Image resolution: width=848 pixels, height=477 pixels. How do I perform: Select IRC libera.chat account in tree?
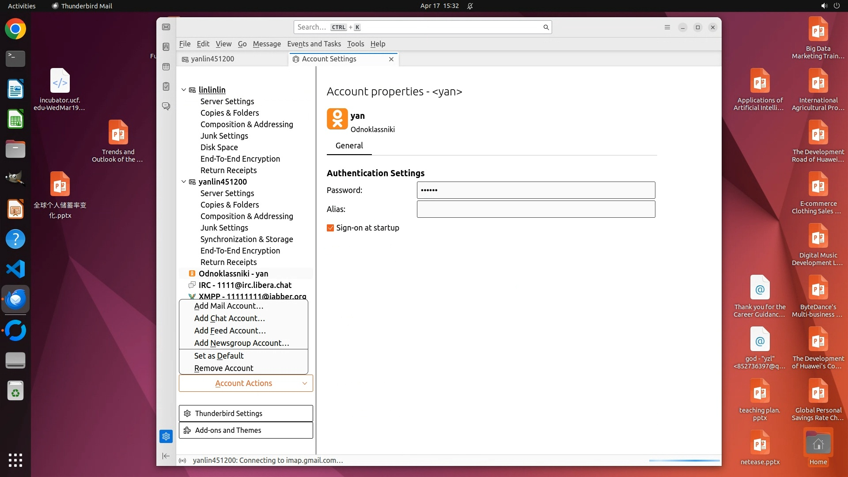(245, 285)
